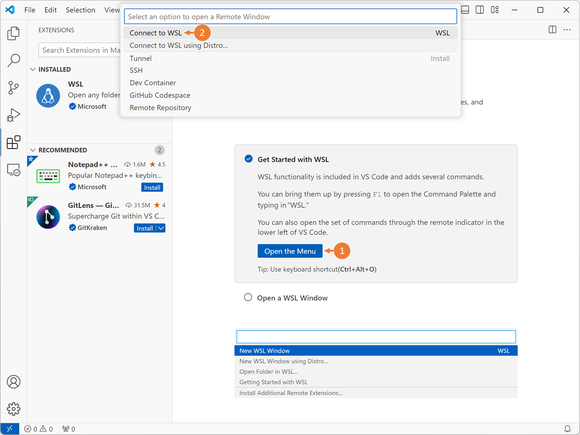Choose Connect to WSL option
580x435 pixels.
290,33
